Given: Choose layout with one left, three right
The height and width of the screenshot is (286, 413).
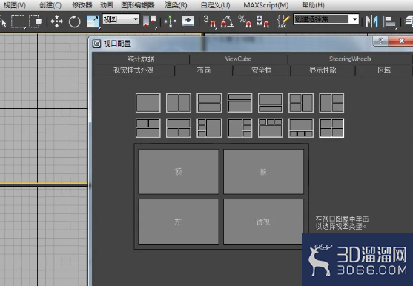Looking at the screenshot, I should point(239,128).
